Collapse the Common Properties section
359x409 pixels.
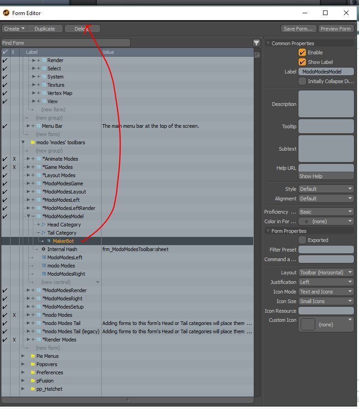[x=268, y=43]
